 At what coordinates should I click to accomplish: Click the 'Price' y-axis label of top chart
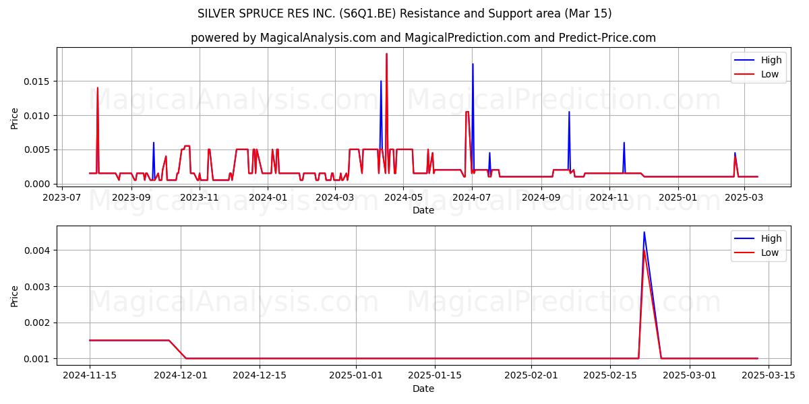coord(15,119)
